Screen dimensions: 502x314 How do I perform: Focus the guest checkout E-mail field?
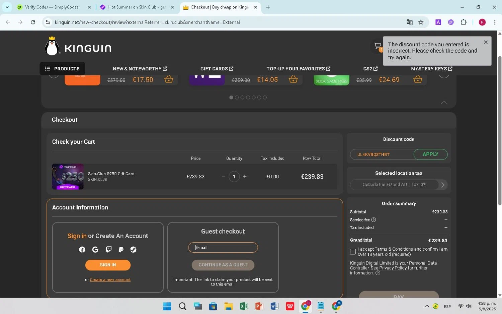click(223, 247)
